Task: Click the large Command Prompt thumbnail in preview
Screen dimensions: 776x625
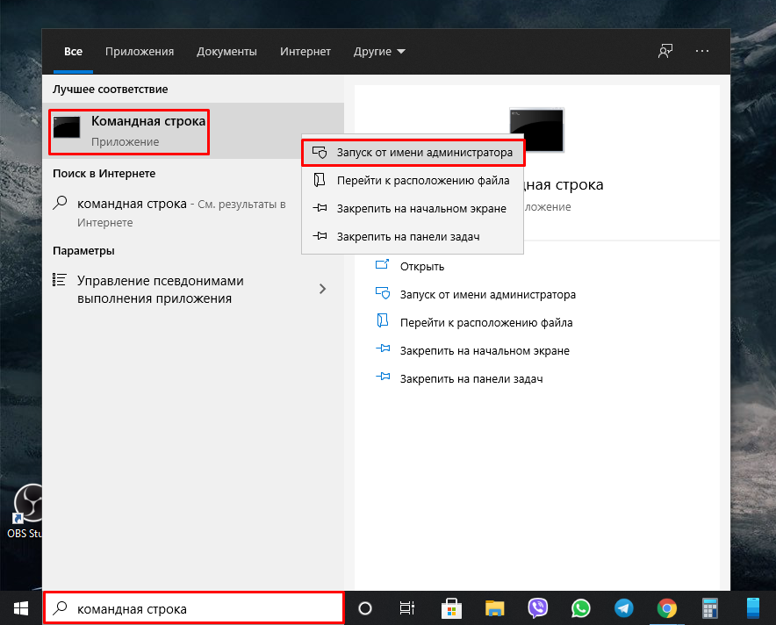Action: tap(537, 130)
